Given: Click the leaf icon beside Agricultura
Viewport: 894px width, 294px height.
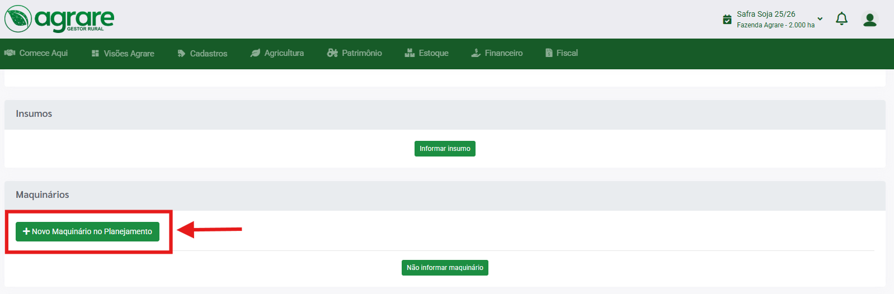Looking at the screenshot, I should pyautogui.click(x=255, y=53).
